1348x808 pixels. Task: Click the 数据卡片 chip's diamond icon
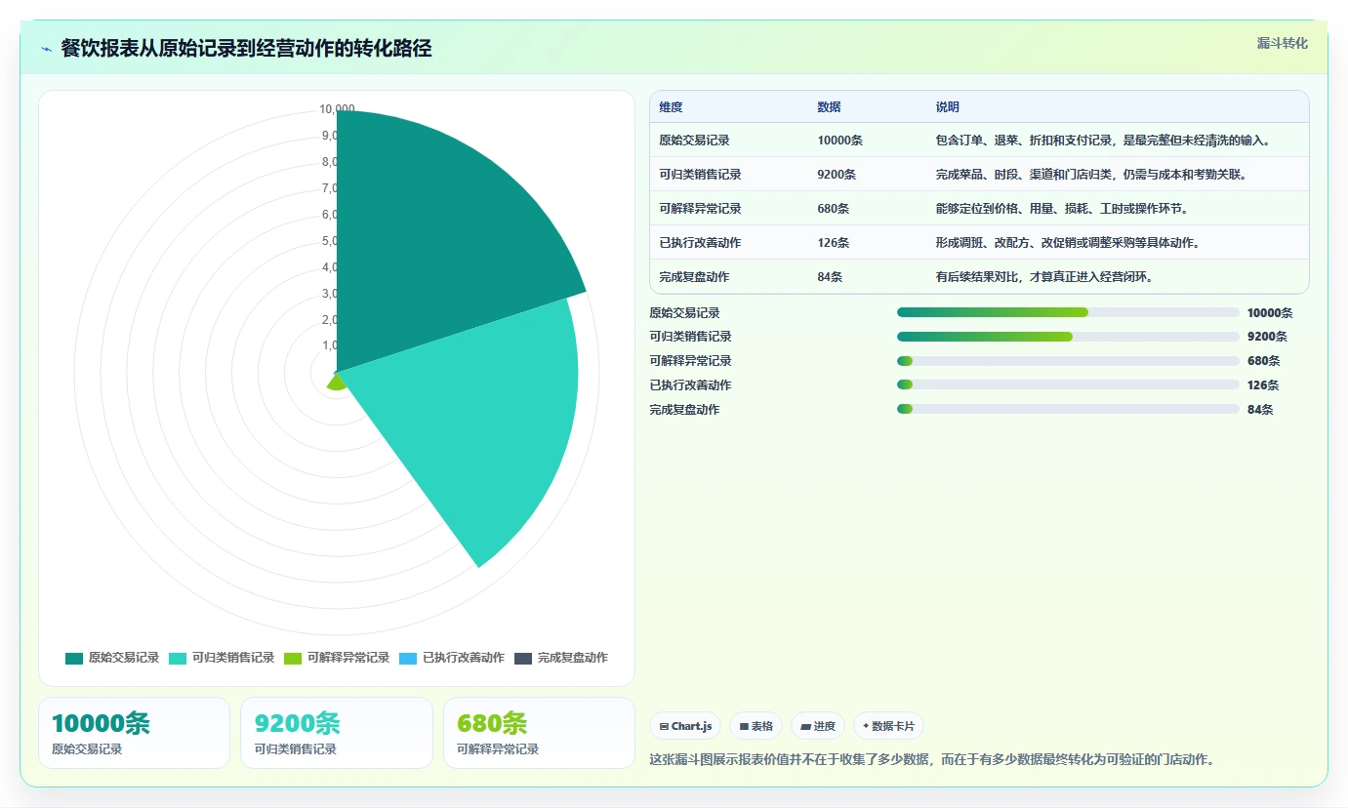866,726
